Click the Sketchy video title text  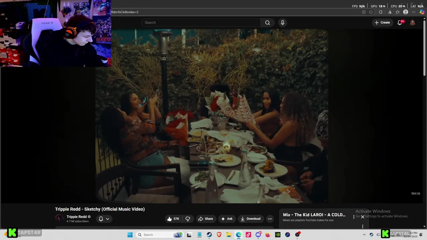click(100, 209)
